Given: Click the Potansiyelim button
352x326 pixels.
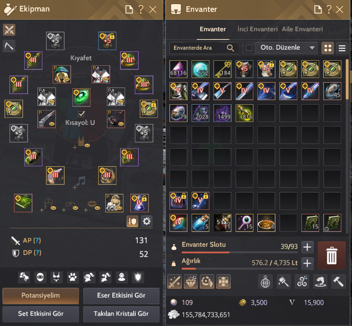Looking at the screenshot, I should [x=41, y=296].
